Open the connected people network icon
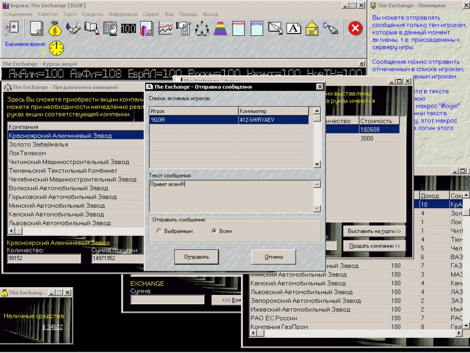The height and width of the screenshot is (353, 470). point(202,28)
